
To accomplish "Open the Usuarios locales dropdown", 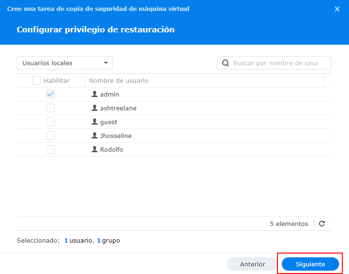I will [x=65, y=63].
